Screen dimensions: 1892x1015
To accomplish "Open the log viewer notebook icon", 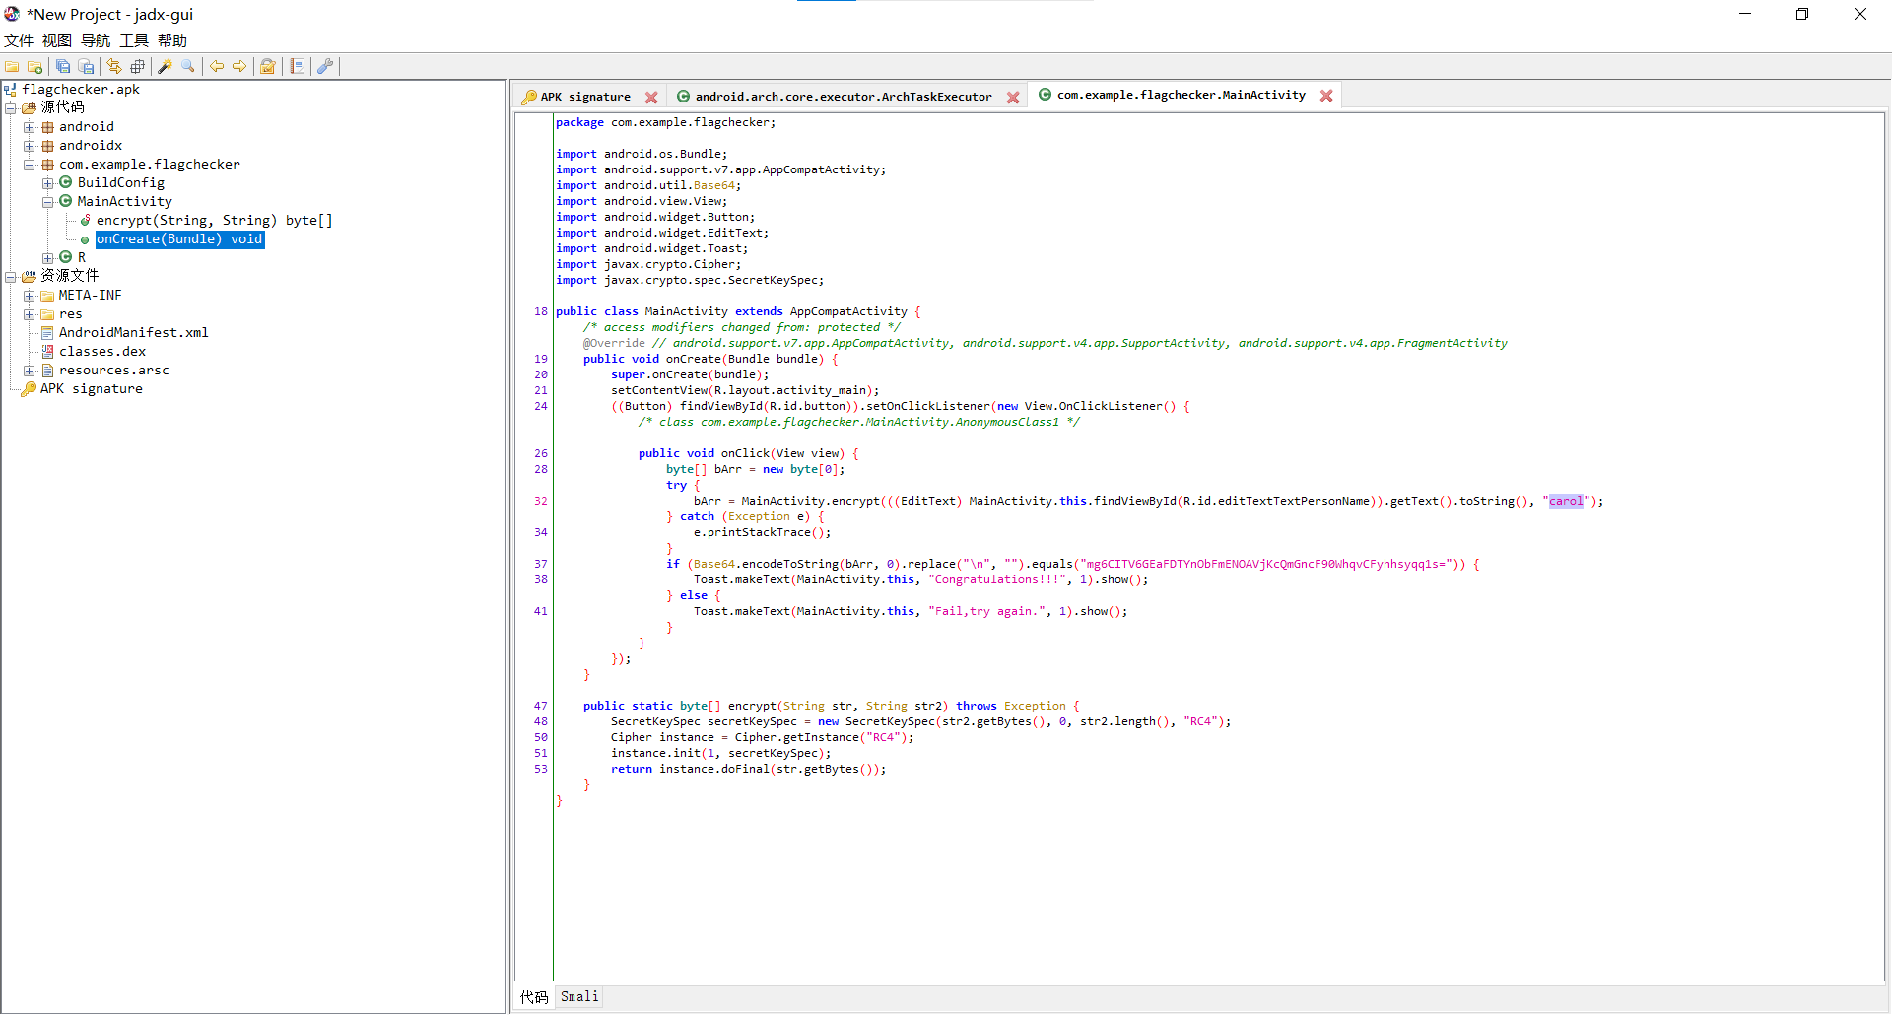I will coord(297,67).
